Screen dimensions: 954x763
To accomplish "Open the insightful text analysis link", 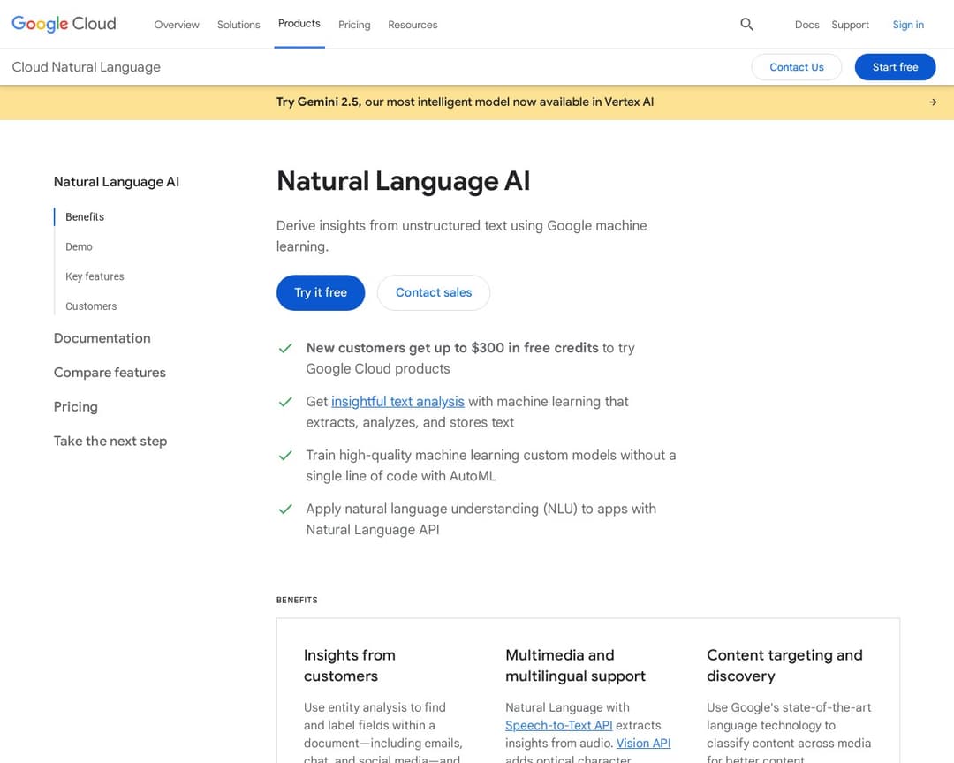I will click(397, 402).
